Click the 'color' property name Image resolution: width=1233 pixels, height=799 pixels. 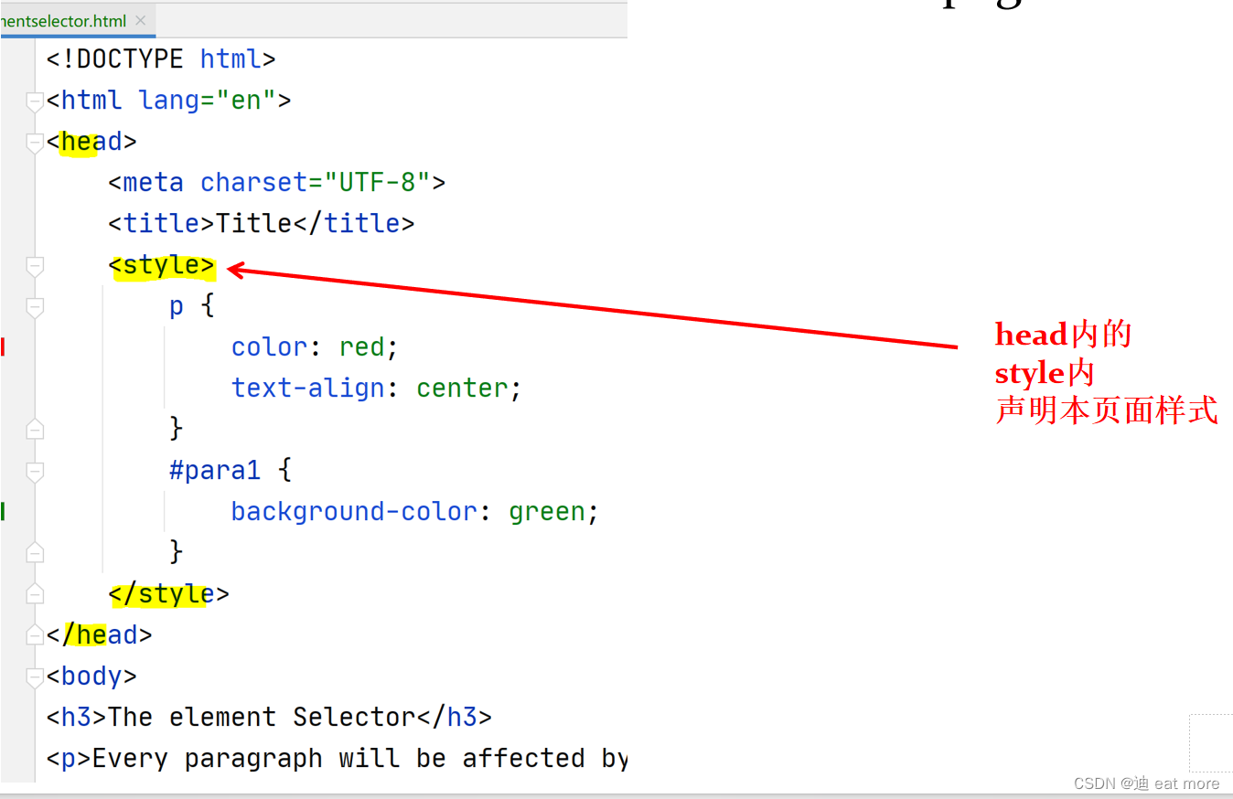[269, 347]
